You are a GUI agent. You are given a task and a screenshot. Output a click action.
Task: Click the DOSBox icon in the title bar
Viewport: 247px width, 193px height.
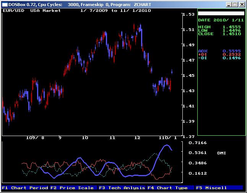point(5,5)
